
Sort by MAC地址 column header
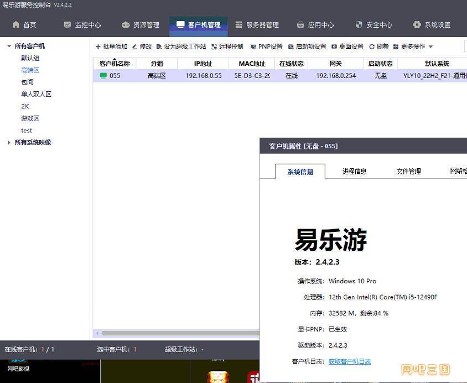tap(252, 64)
